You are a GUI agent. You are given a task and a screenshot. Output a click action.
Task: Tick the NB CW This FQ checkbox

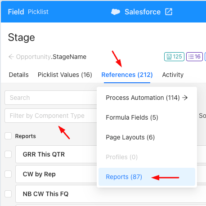tap(8, 194)
